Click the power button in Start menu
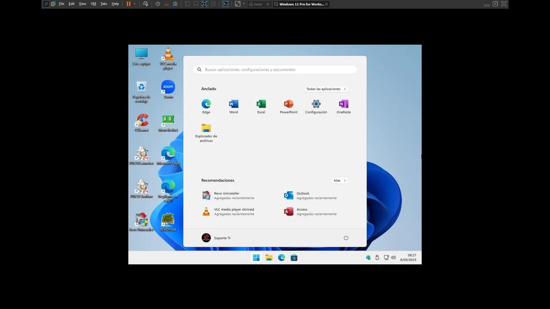 tap(345, 237)
